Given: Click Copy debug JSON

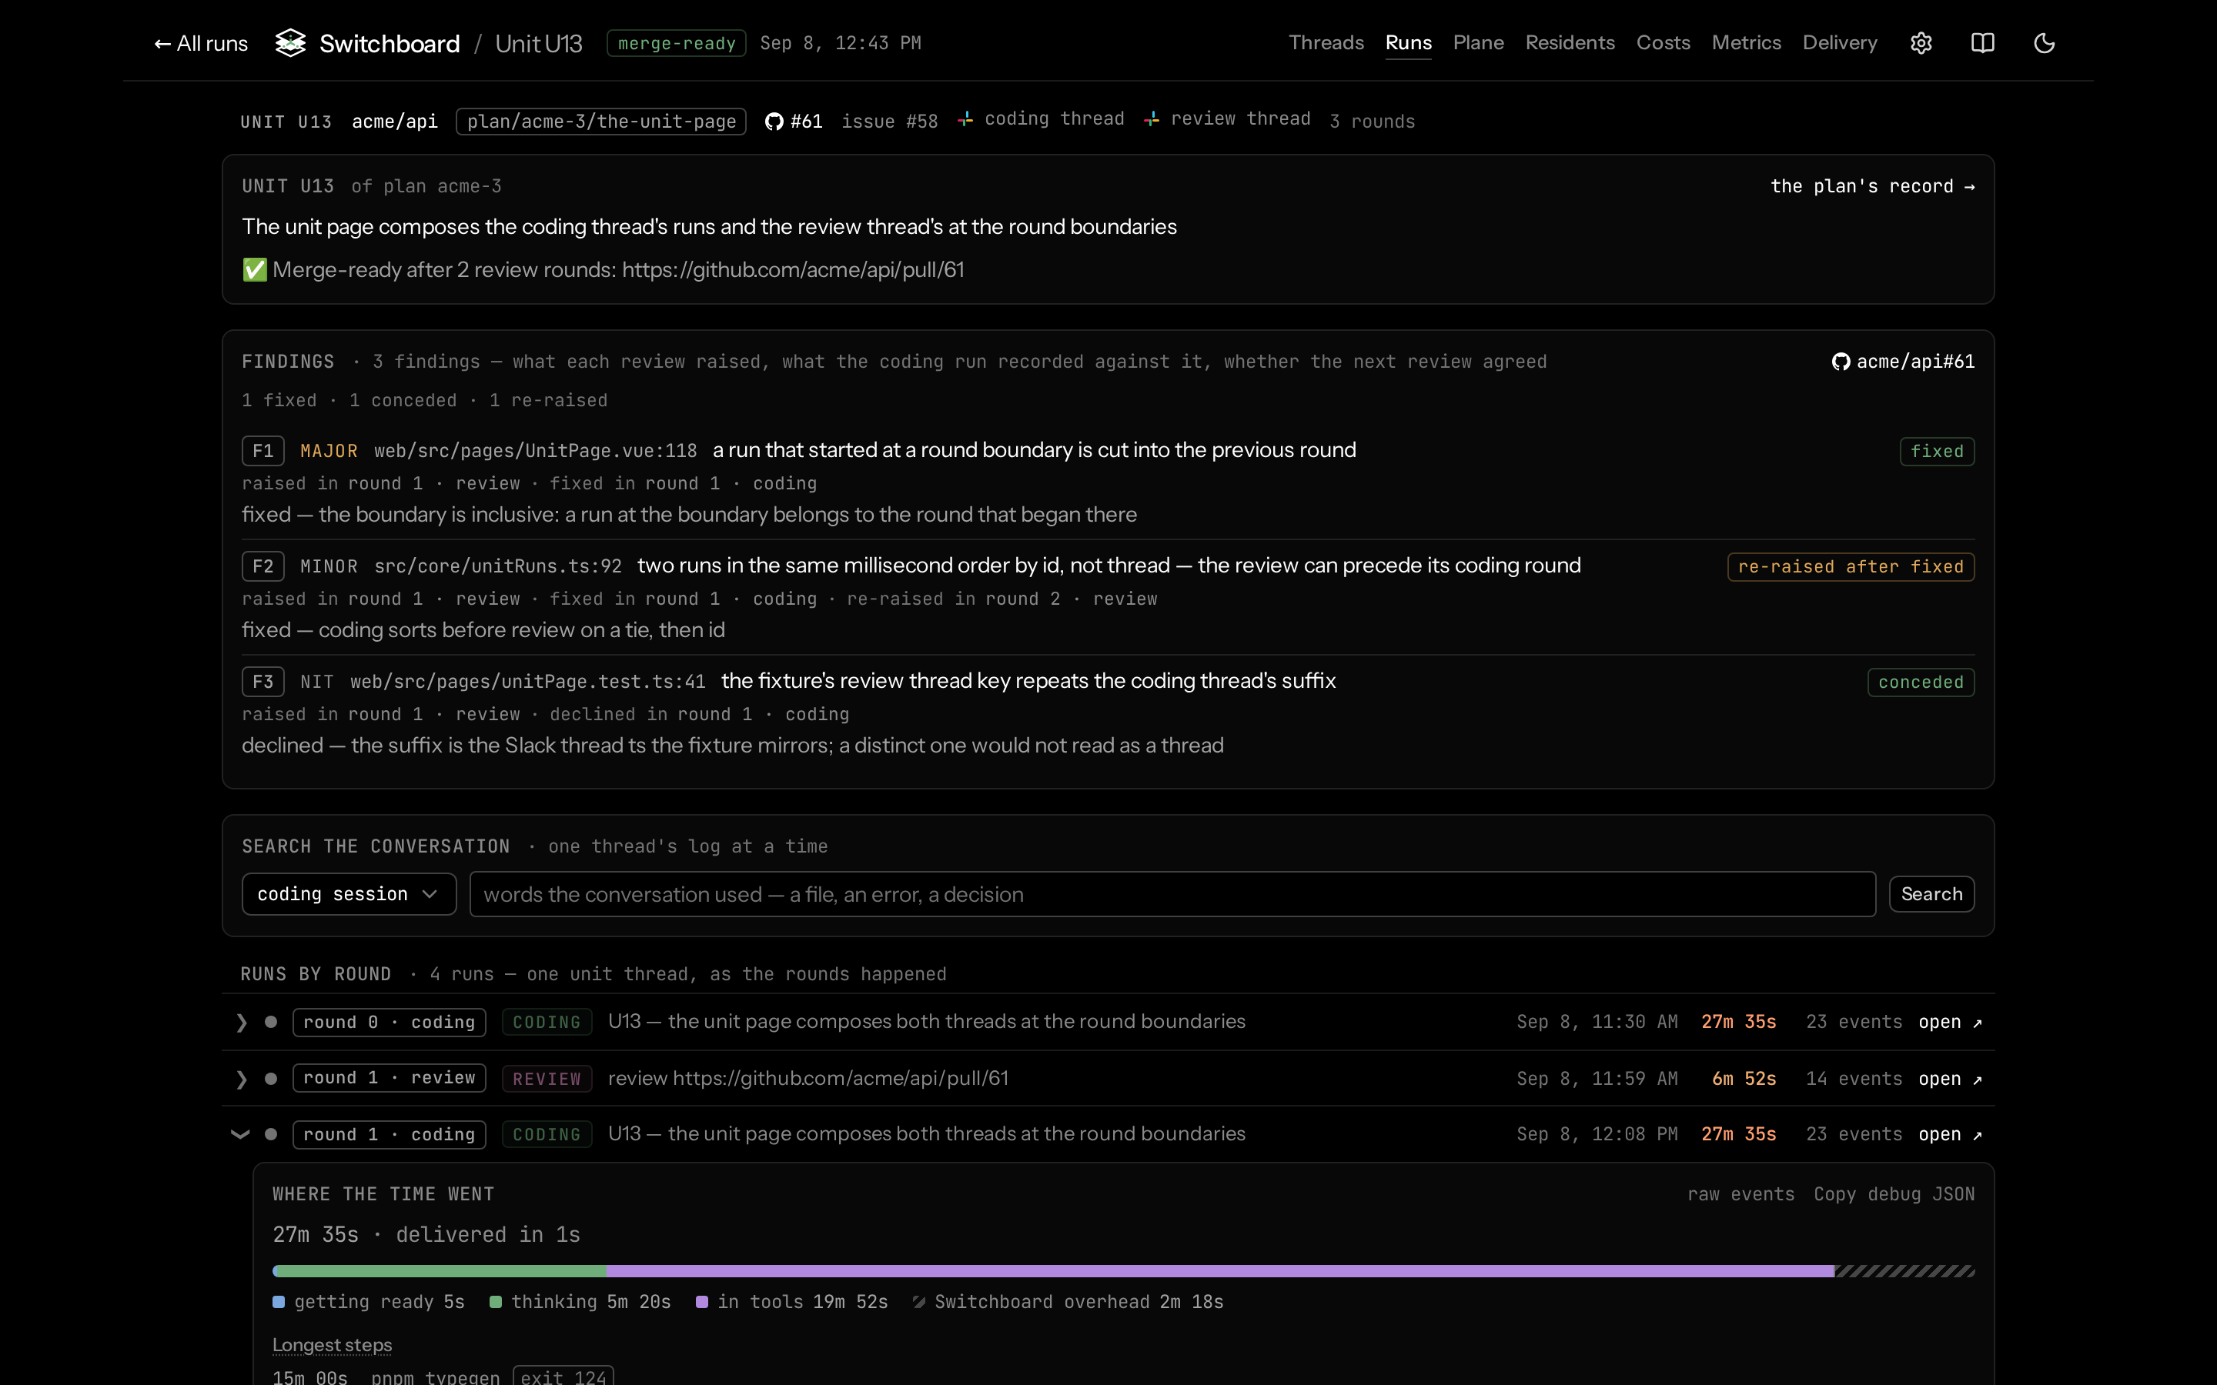Looking at the screenshot, I should pos(1894,1194).
